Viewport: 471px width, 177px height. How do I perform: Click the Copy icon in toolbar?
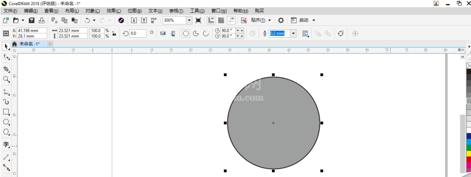64,20
